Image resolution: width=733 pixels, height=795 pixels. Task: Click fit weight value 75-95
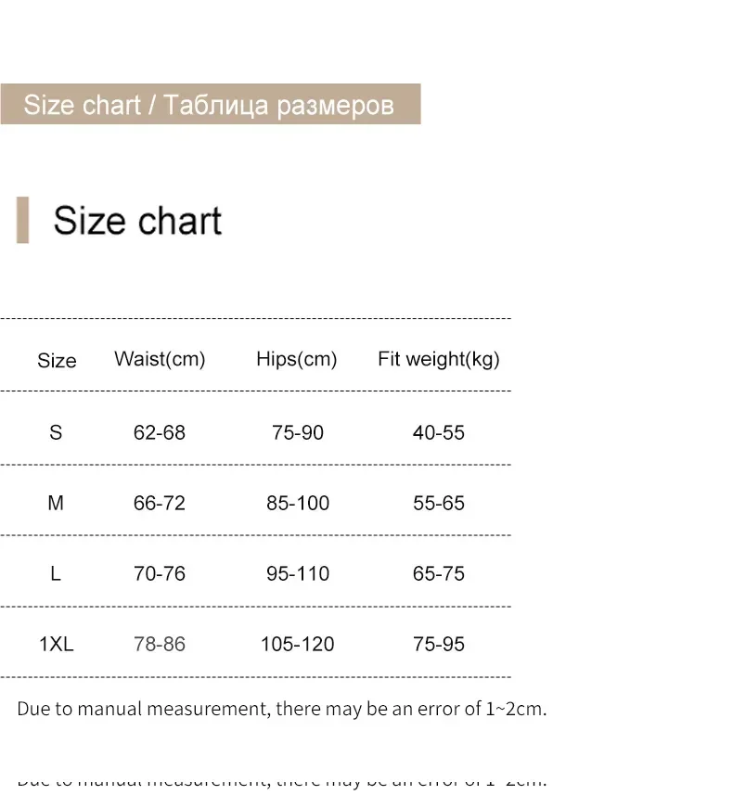coord(439,644)
